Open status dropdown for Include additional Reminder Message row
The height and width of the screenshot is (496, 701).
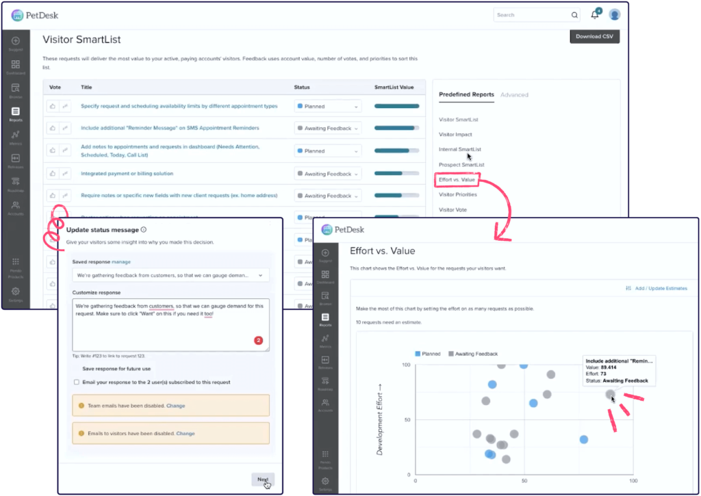(x=328, y=128)
